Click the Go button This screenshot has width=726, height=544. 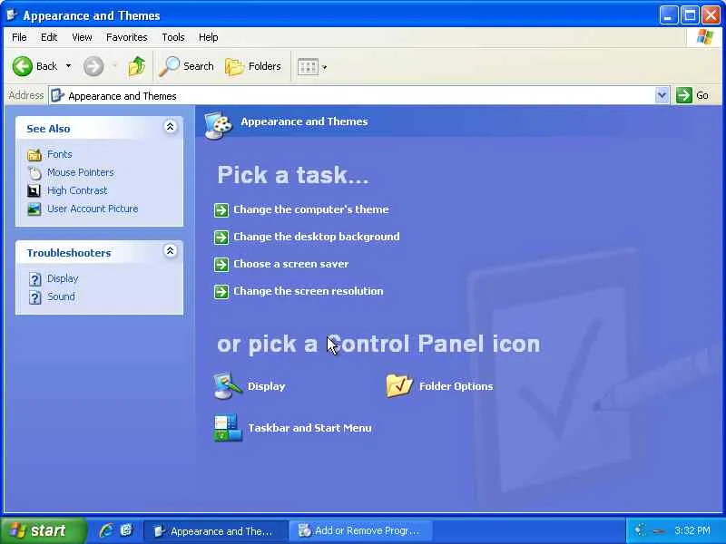click(692, 95)
